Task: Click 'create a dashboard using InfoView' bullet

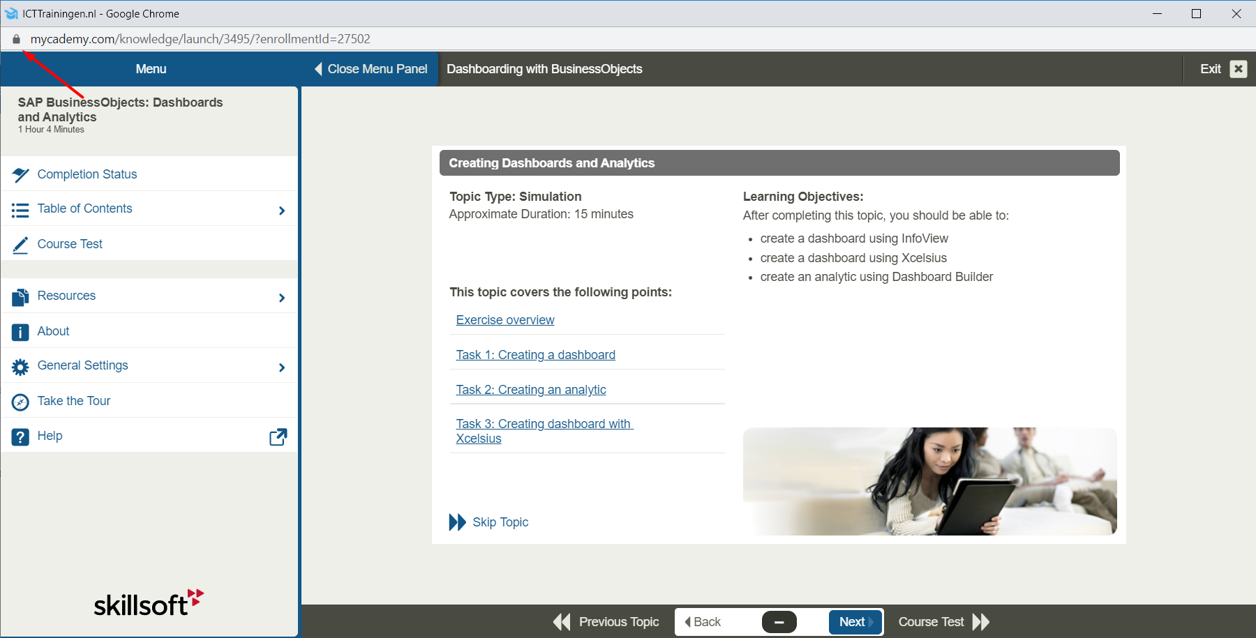Action: [x=854, y=238]
